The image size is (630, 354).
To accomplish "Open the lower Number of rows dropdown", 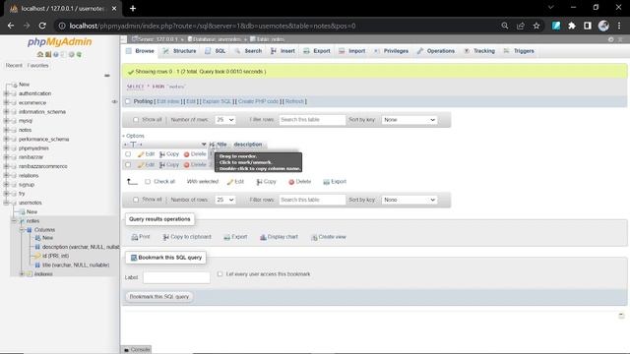I will 225,200.
